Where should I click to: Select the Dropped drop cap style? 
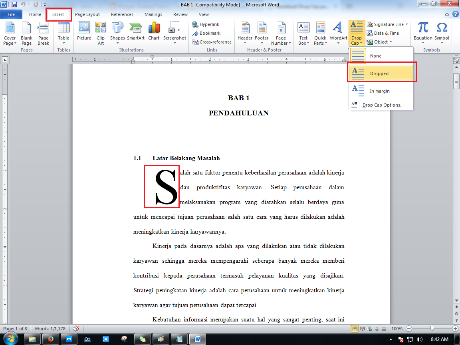pyautogui.click(x=379, y=73)
